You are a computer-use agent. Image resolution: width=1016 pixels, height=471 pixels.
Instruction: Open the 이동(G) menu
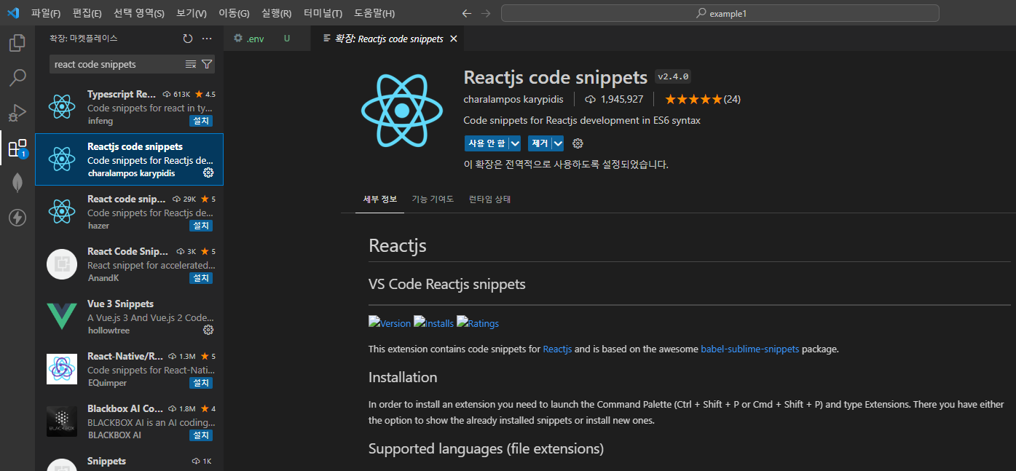[234, 13]
